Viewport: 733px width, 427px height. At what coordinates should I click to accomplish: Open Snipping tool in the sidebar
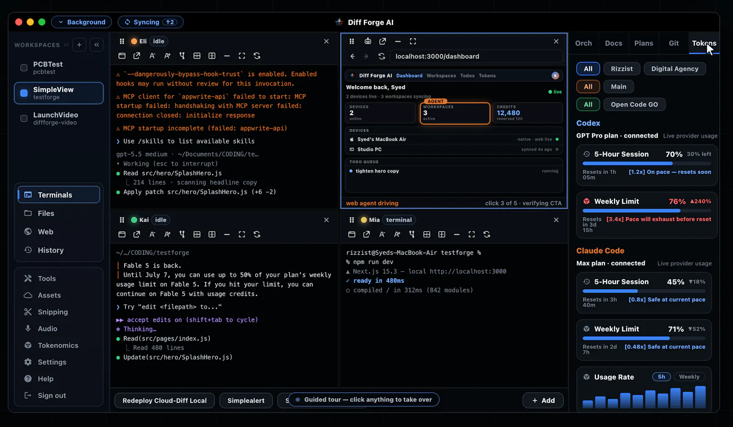pos(59,312)
